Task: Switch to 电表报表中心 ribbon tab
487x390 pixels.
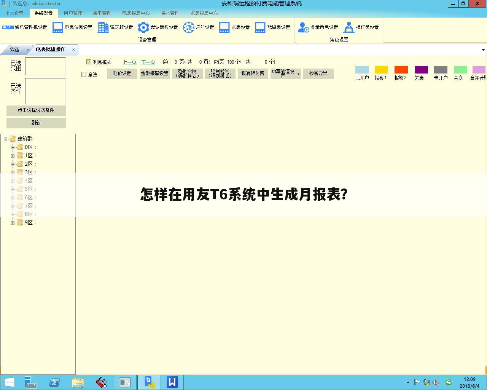Action: coord(136,13)
